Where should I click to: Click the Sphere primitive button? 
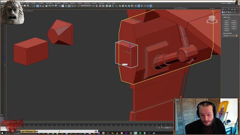226,23
